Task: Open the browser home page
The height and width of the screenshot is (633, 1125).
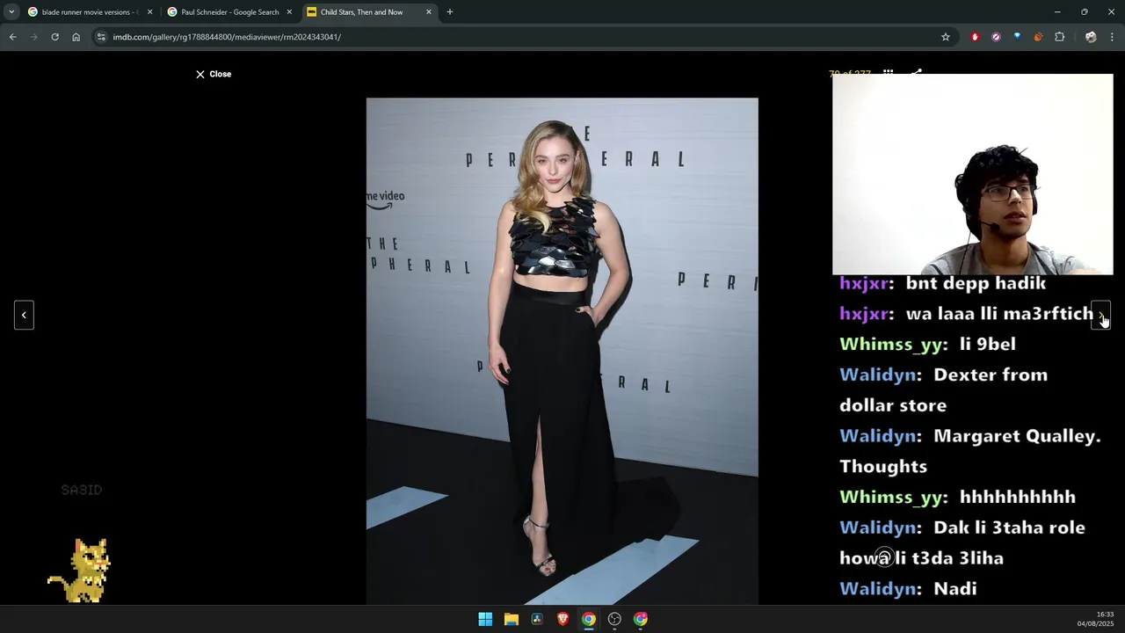Action: point(76,37)
